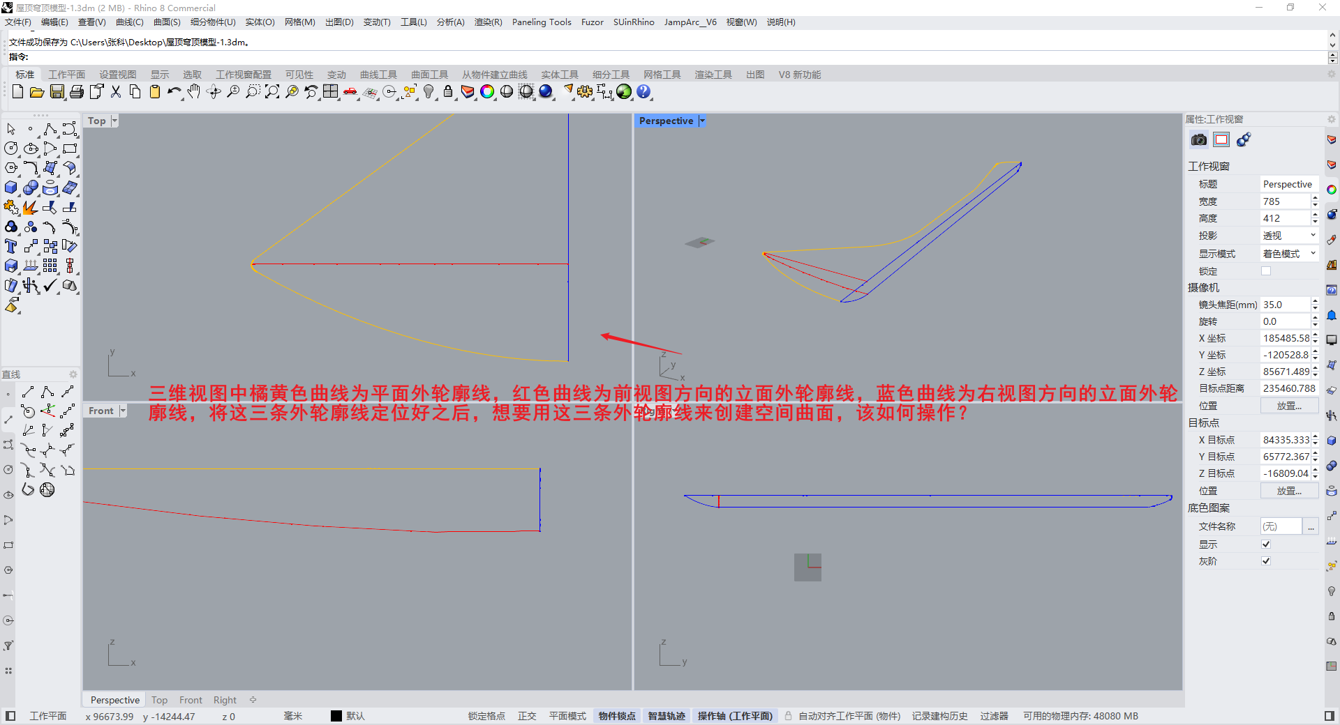Open the 显示模式 display mode dropdown
The height and width of the screenshot is (725, 1340).
1288,254
